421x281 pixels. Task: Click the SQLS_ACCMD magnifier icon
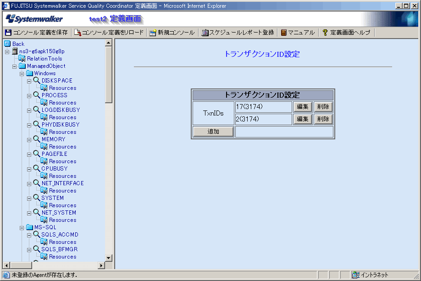(37, 234)
